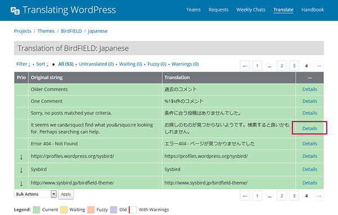Click the orange Fuzzy legend swatch
The image size is (338, 215).
coord(91,209)
